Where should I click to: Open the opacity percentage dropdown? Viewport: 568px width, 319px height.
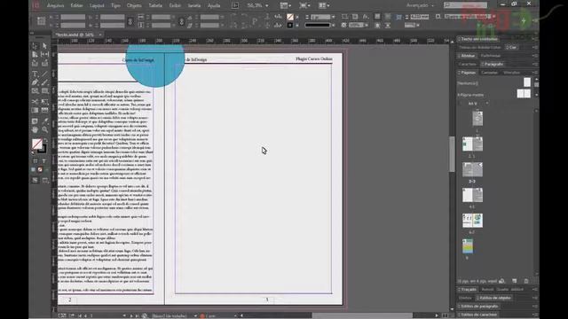367,25
